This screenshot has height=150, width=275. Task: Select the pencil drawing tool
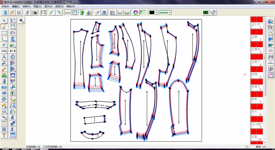4,27
